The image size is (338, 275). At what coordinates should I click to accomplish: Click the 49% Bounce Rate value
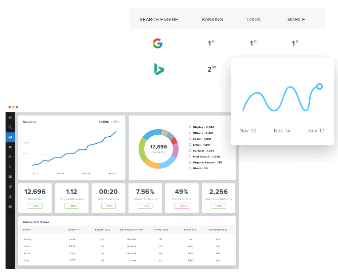(182, 192)
